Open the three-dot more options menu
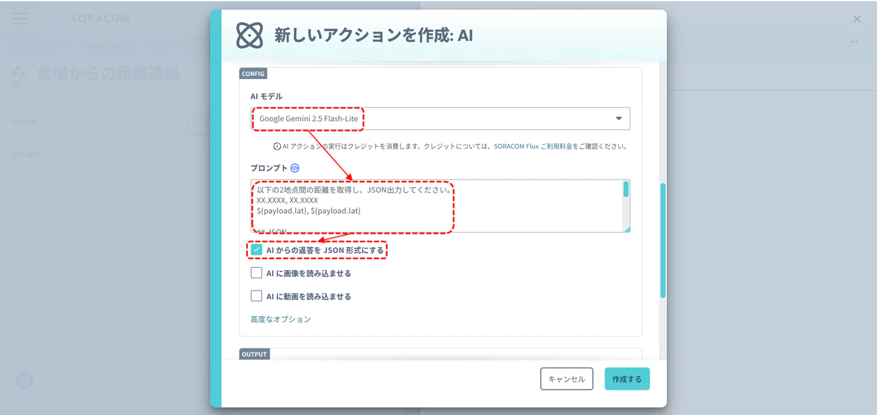877x415 pixels. (854, 42)
